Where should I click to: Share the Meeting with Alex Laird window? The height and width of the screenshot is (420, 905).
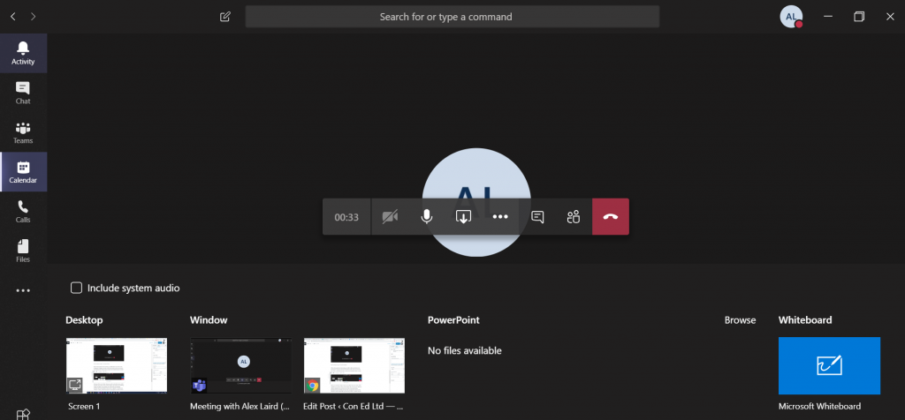pyautogui.click(x=240, y=365)
